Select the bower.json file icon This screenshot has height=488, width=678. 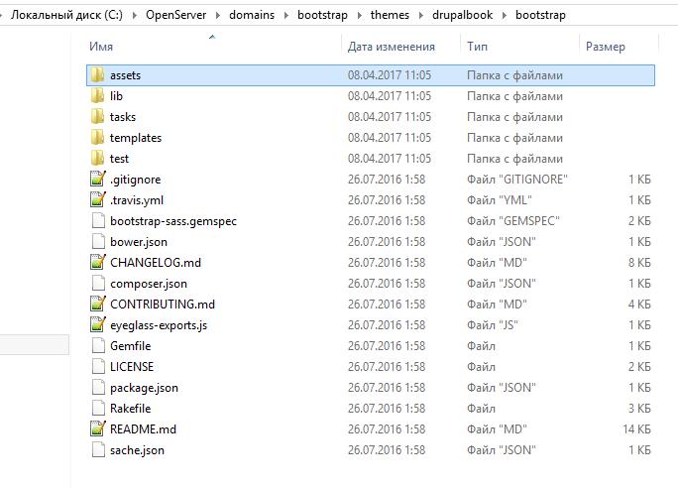coord(98,241)
